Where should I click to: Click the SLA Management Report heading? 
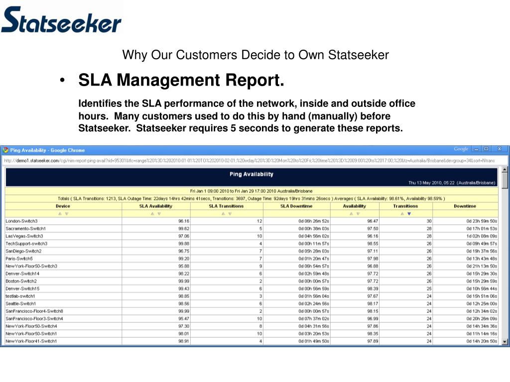(181, 80)
